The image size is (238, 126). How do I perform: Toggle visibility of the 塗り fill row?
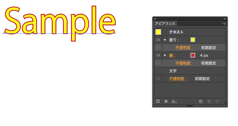point(158,40)
